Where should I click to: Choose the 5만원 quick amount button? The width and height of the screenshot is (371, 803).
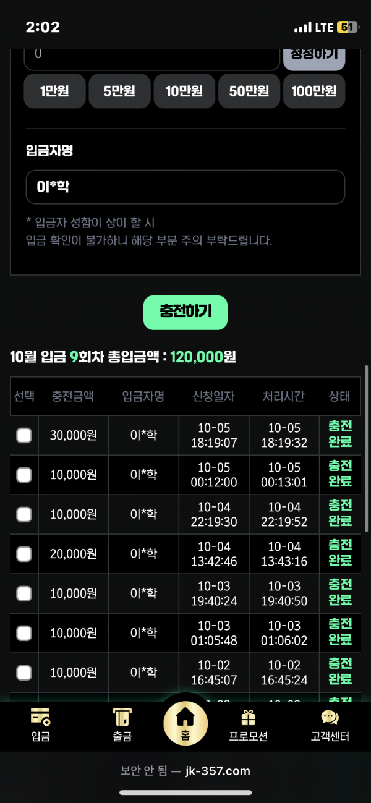(119, 91)
